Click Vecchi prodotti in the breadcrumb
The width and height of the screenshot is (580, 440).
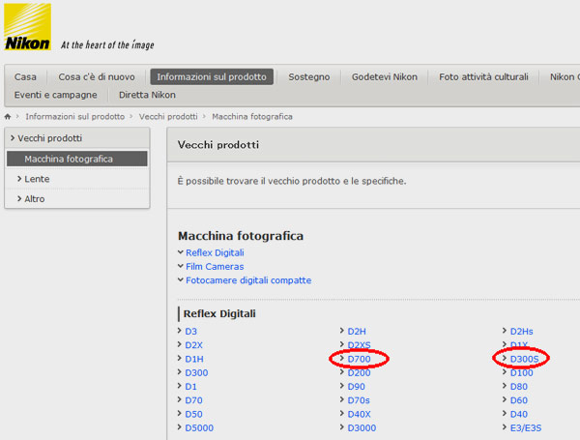coord(169,117)
